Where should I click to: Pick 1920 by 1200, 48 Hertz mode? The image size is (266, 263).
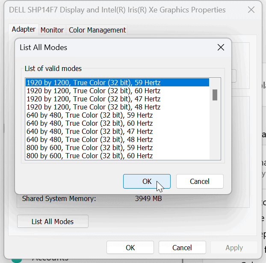pos(93,107)
